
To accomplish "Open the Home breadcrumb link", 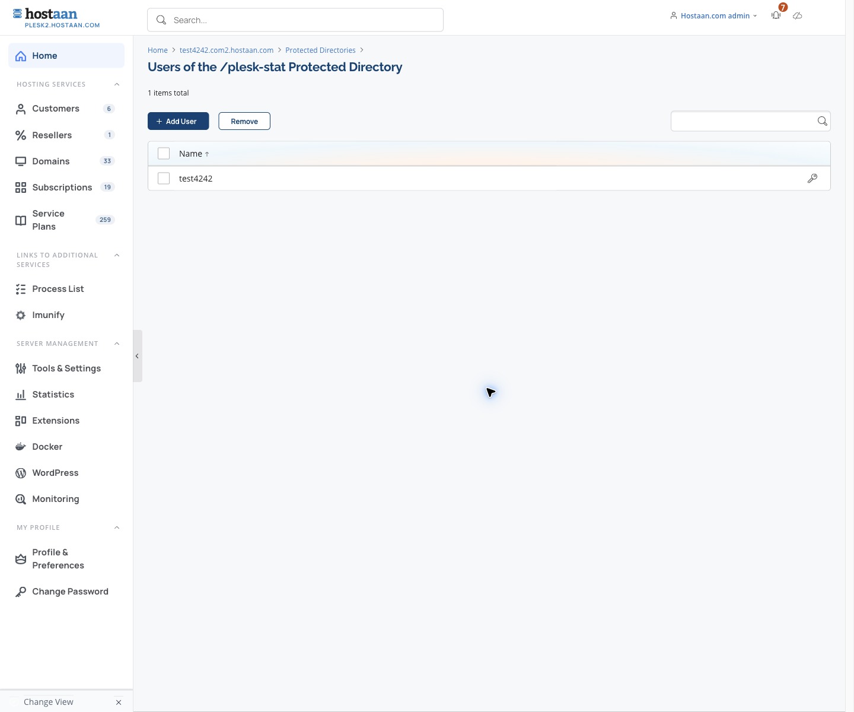I will click(x=158, y=50).
